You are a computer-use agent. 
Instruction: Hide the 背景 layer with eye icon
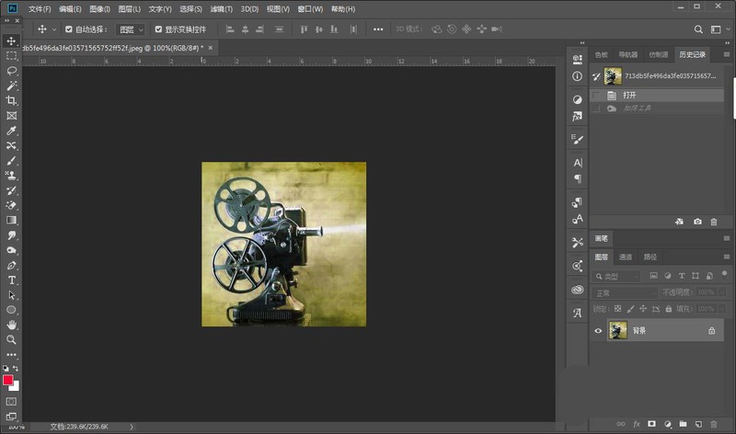tap(599, 331)
